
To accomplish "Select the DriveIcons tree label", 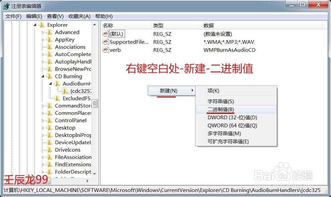I will pos(68,150).
